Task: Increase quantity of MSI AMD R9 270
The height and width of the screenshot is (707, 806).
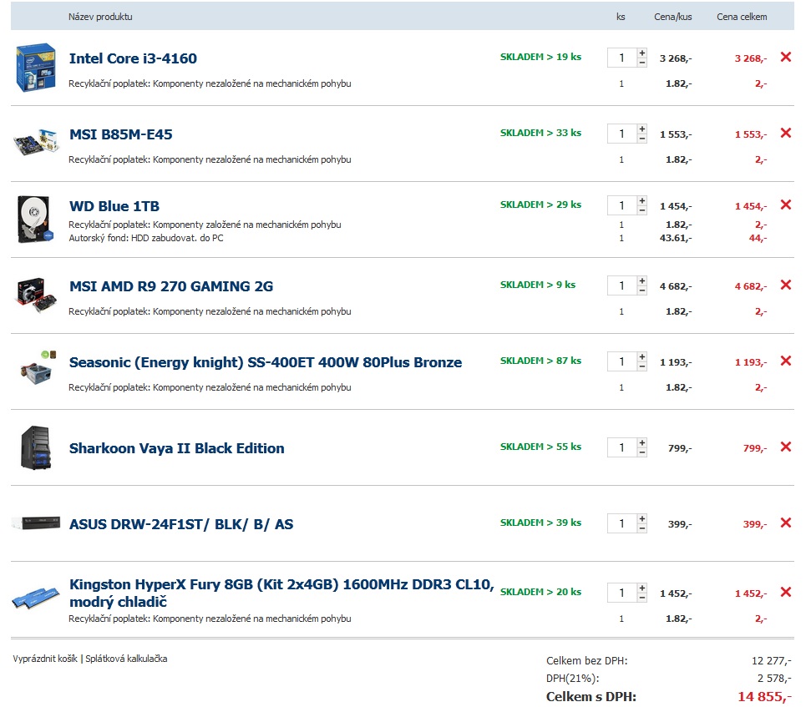Action: pos(642,281)
